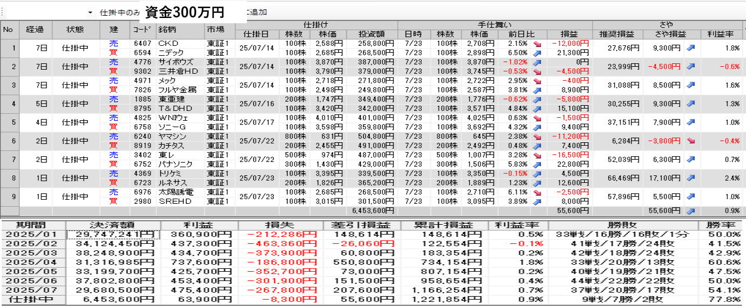
Task: Click the red arrow beside 太陽誘電 6.11%
Action: tap(536, 192)
